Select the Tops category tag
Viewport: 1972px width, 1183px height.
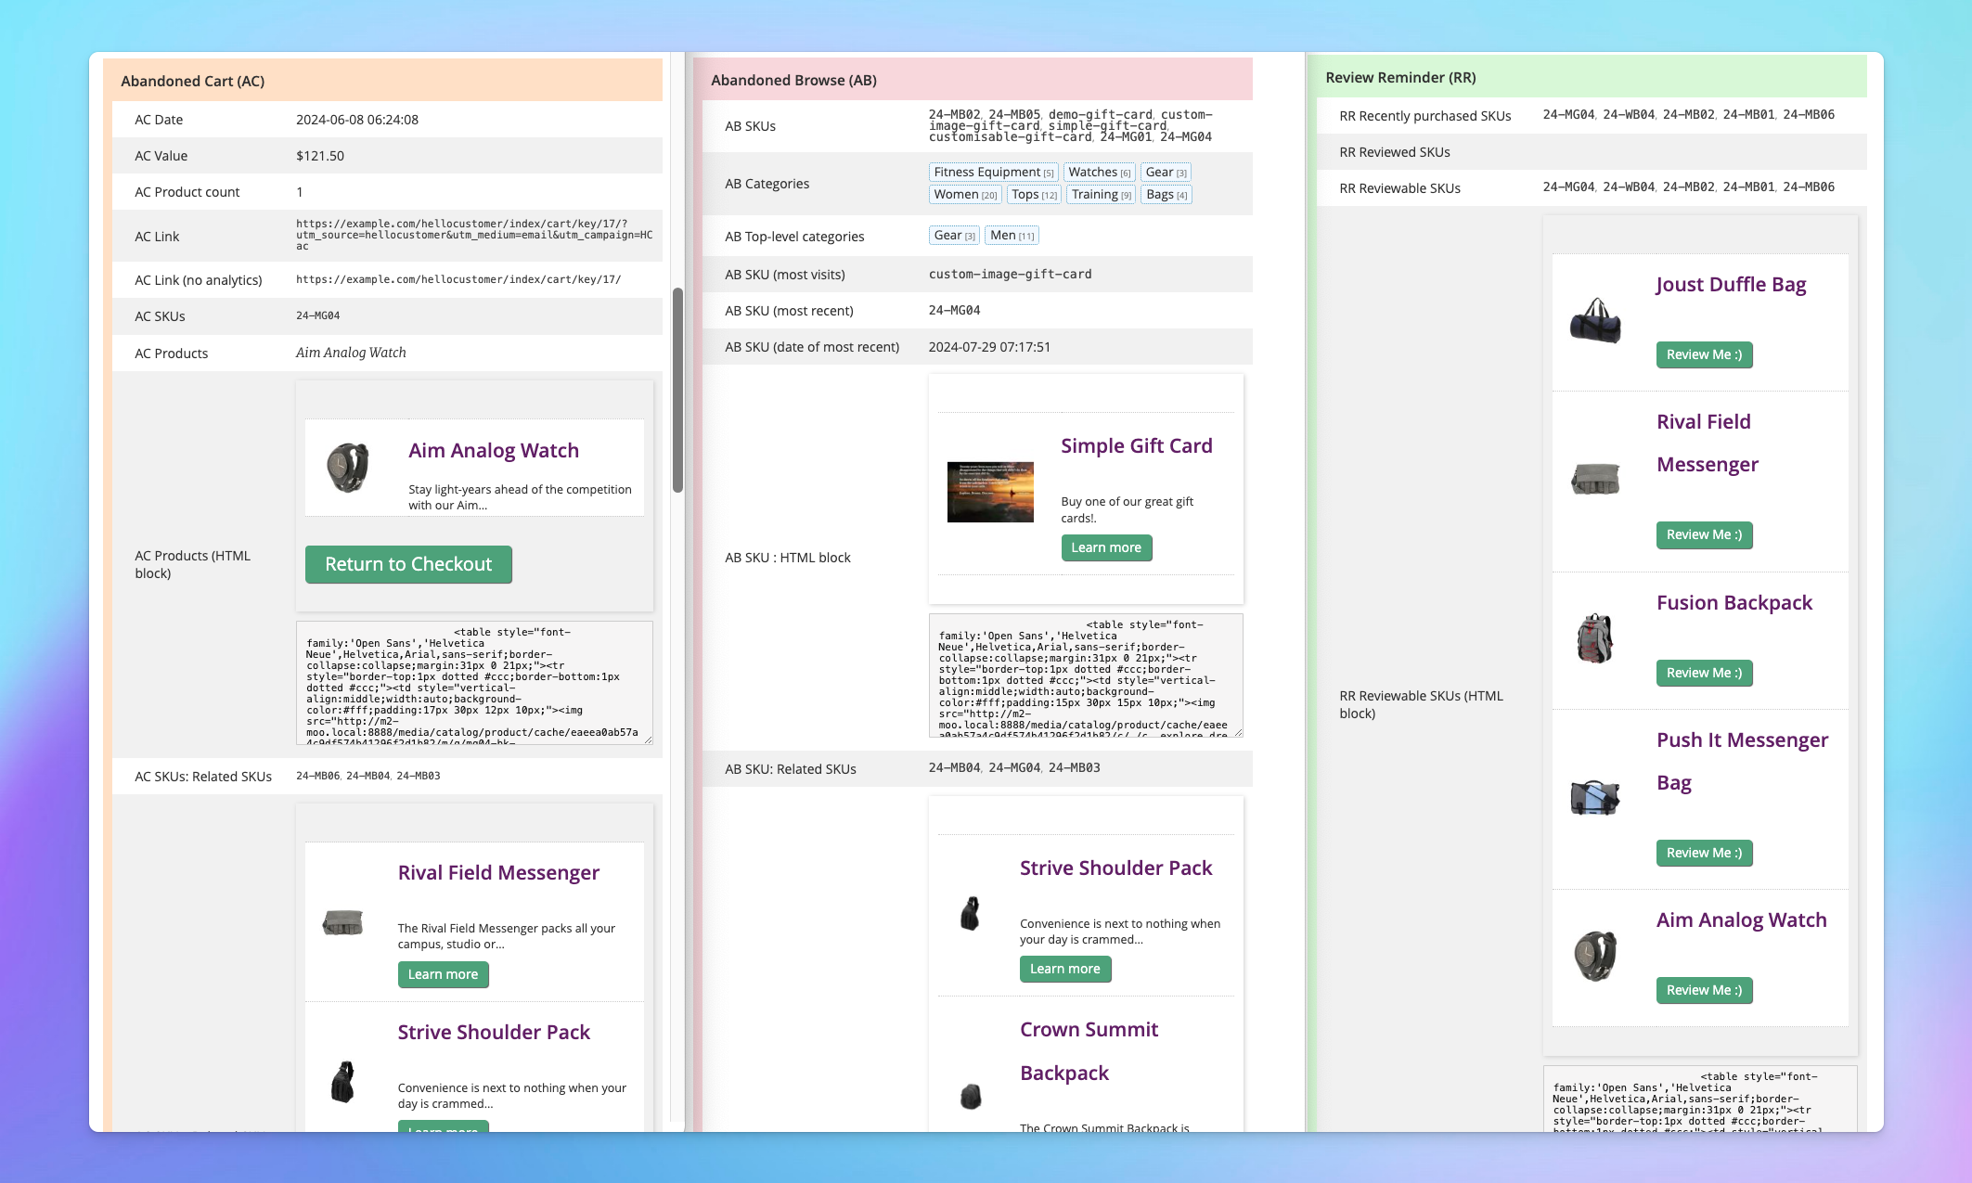tap(1034, 195)
